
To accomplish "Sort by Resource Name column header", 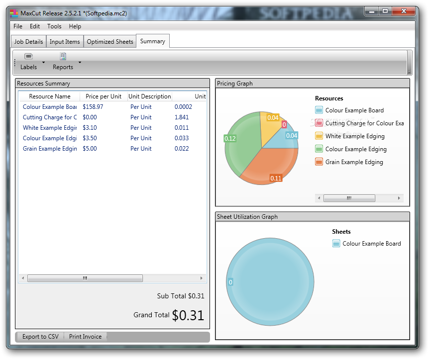I will (50, 96).
